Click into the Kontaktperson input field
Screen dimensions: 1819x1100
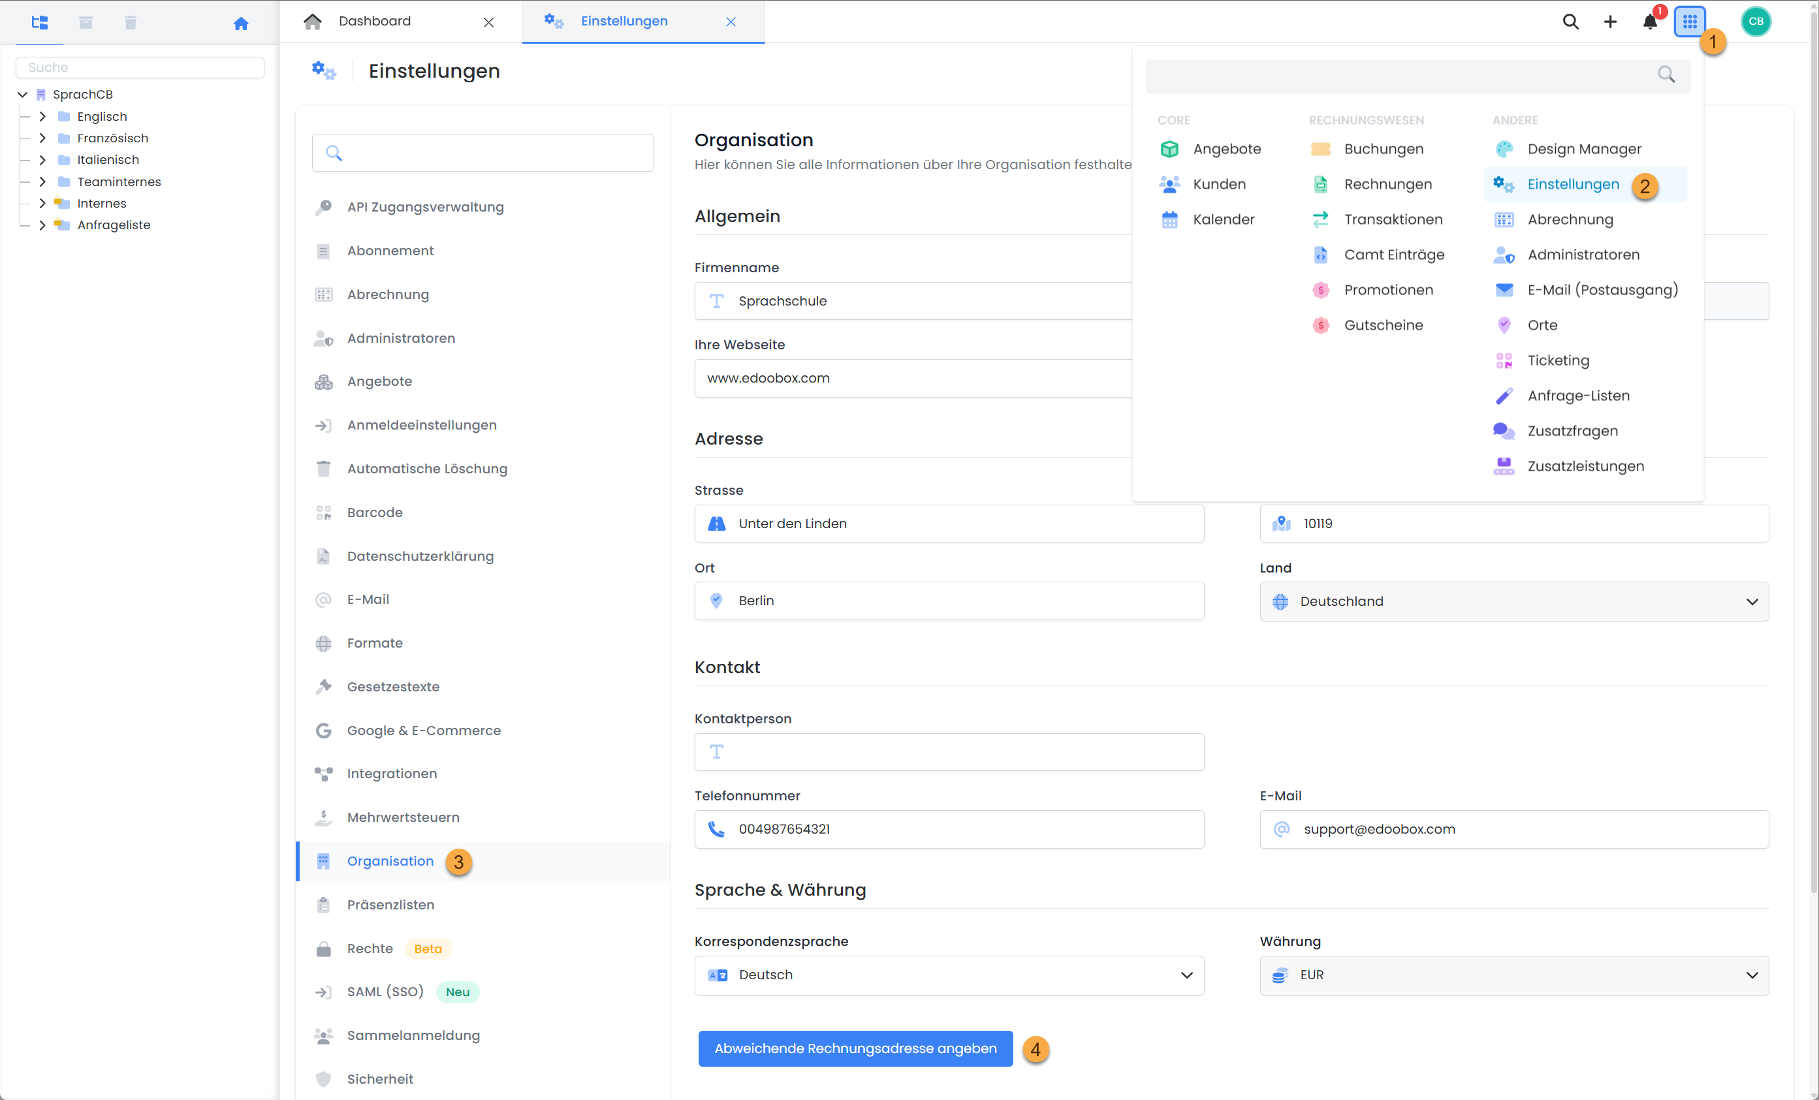(949, 751)
